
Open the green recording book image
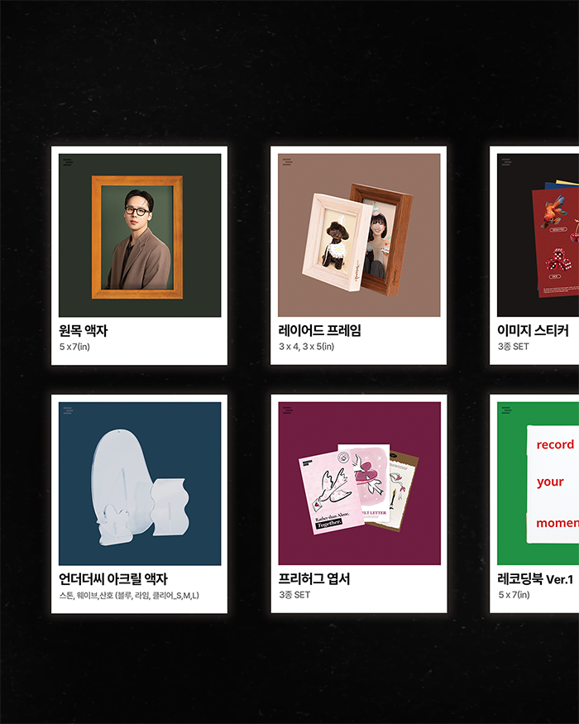[x=538, y=483]
